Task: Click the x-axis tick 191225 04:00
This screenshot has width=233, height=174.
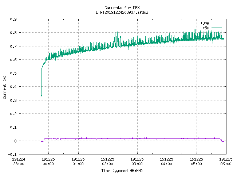Action: (167, 161)
